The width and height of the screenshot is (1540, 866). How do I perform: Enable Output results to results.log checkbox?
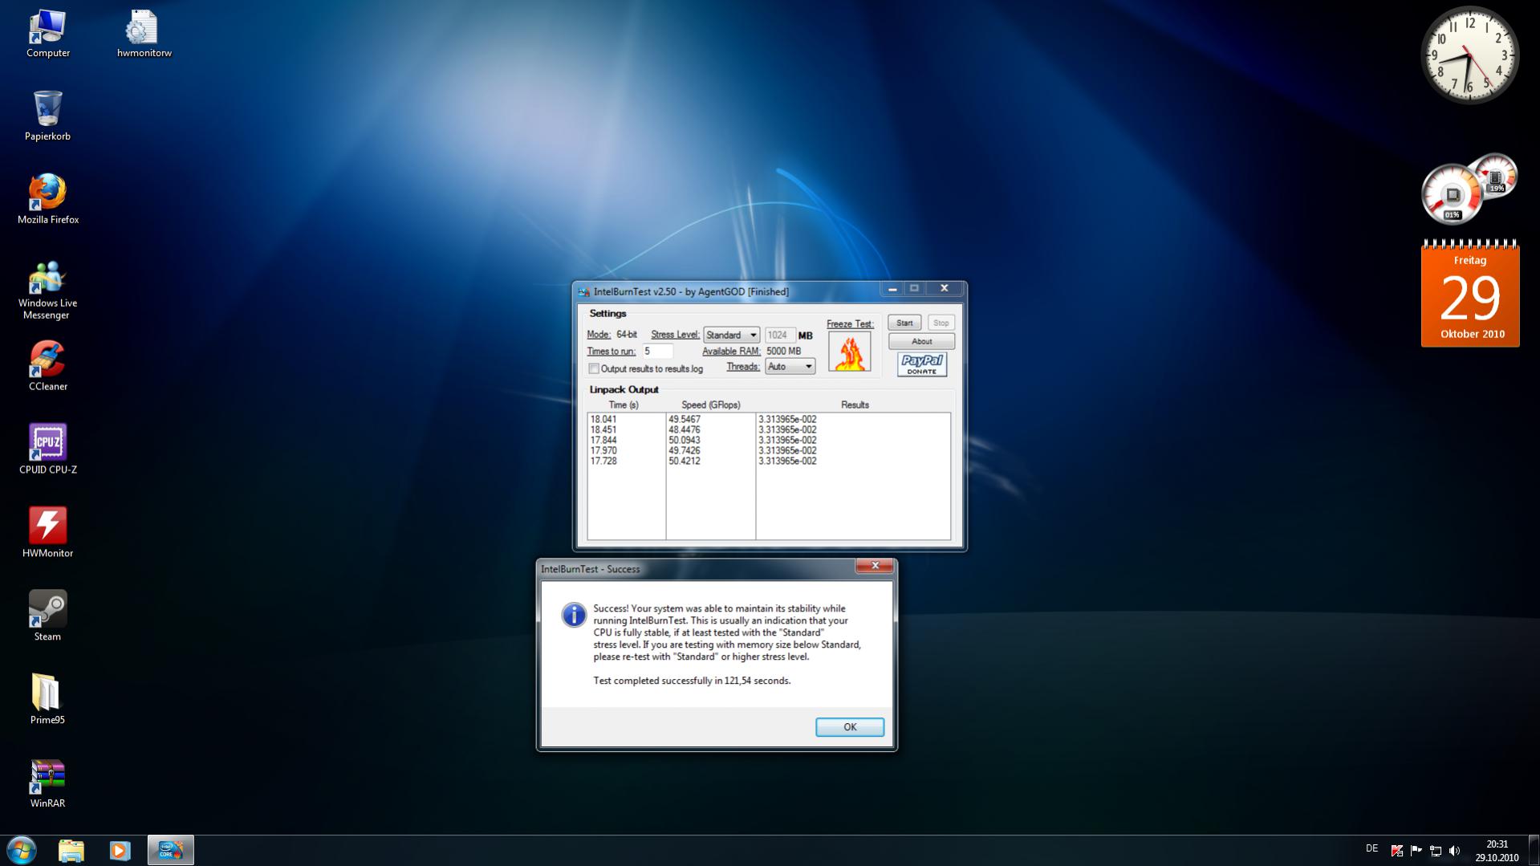pos(594,369)
